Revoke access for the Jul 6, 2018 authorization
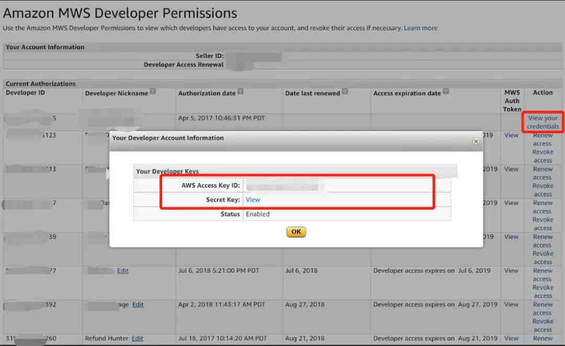 (x=543, y=292)
